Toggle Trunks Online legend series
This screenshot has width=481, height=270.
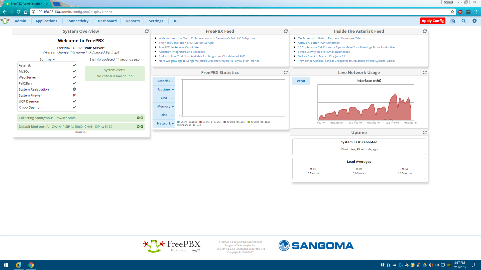click(234, 122)
